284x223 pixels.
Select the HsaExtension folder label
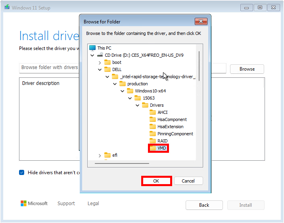[171, 127]
